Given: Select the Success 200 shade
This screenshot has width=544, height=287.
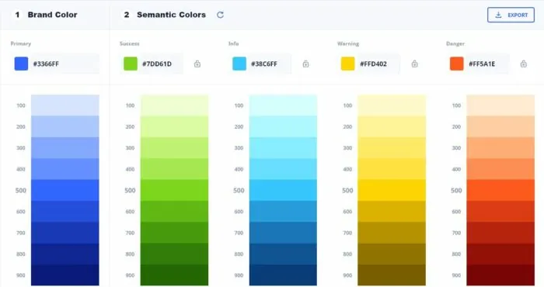Looking at the screenshot, I should (175, 126).
